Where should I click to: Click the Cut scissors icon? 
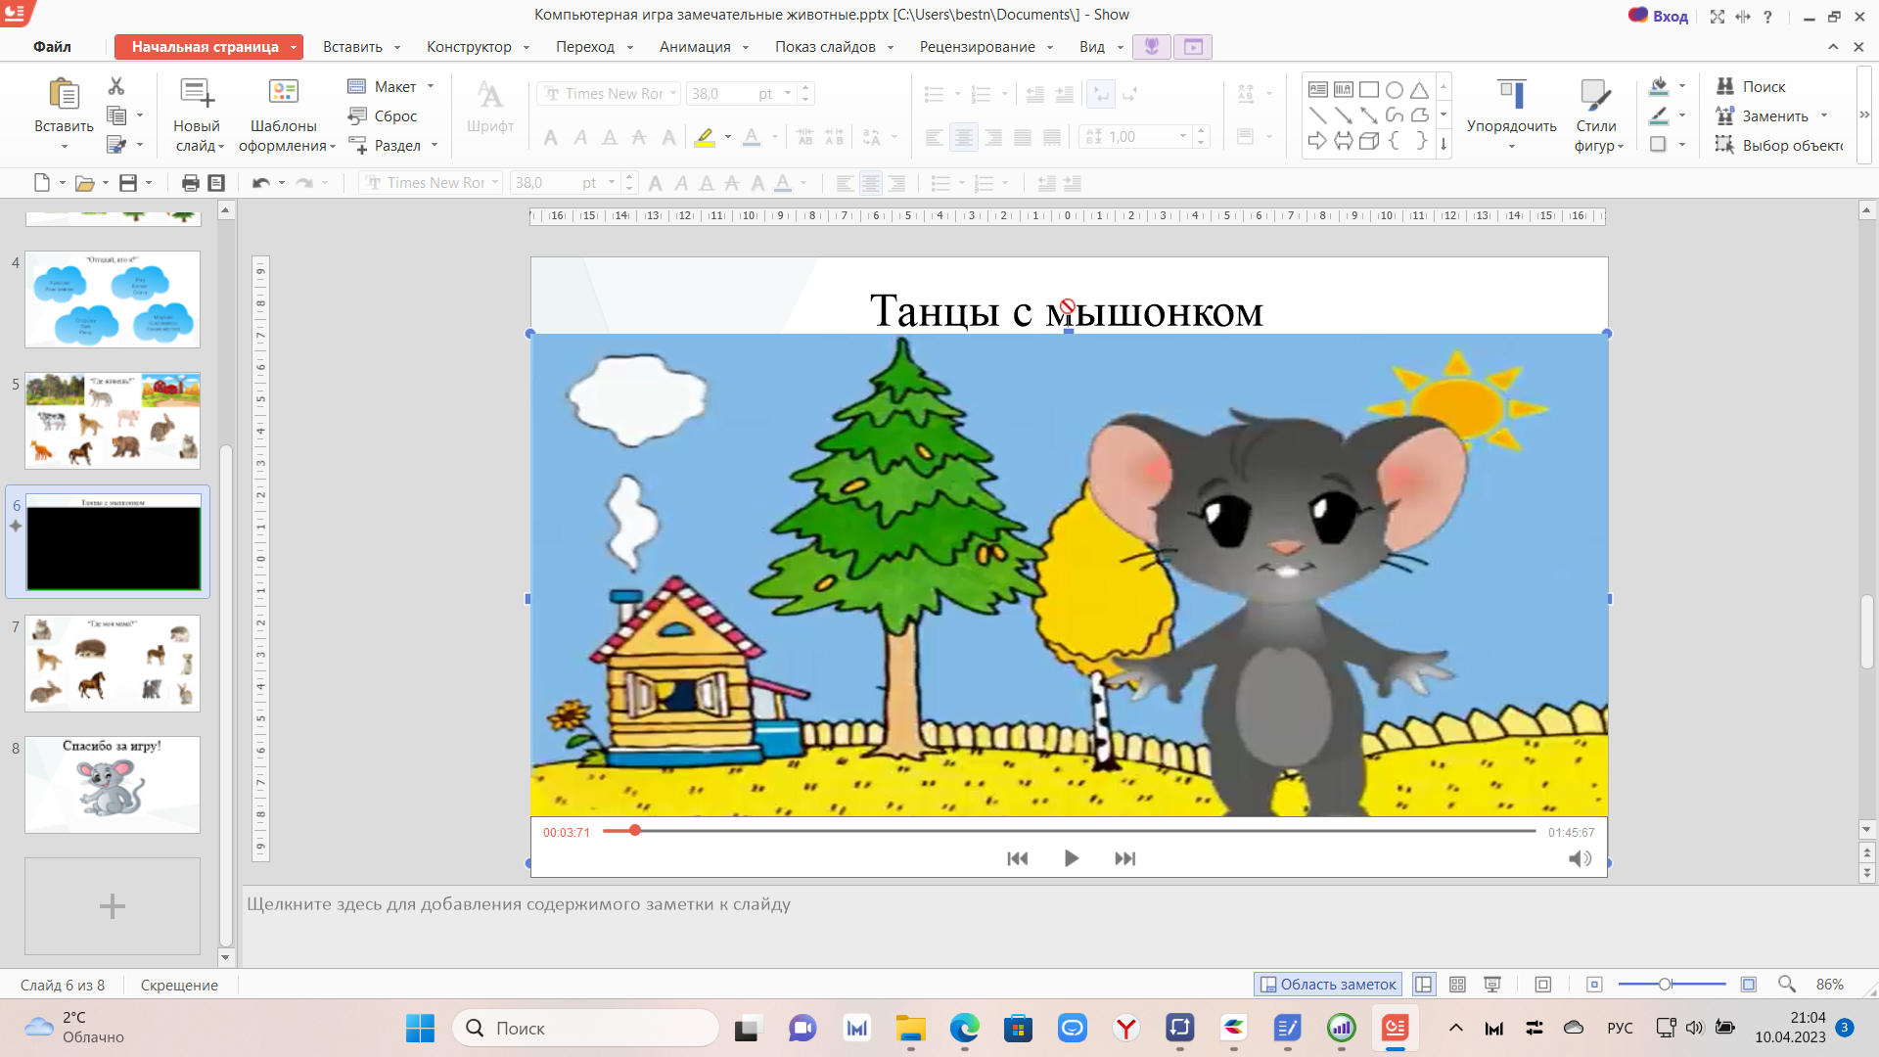coord(116,86)
